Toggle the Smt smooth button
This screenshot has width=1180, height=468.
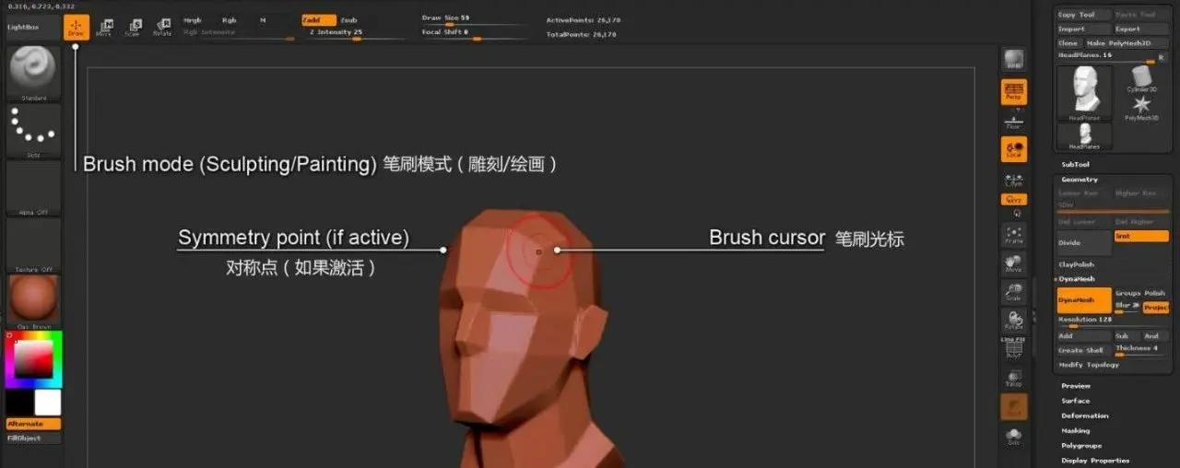pyautogui.click(x=1141, y=237)
